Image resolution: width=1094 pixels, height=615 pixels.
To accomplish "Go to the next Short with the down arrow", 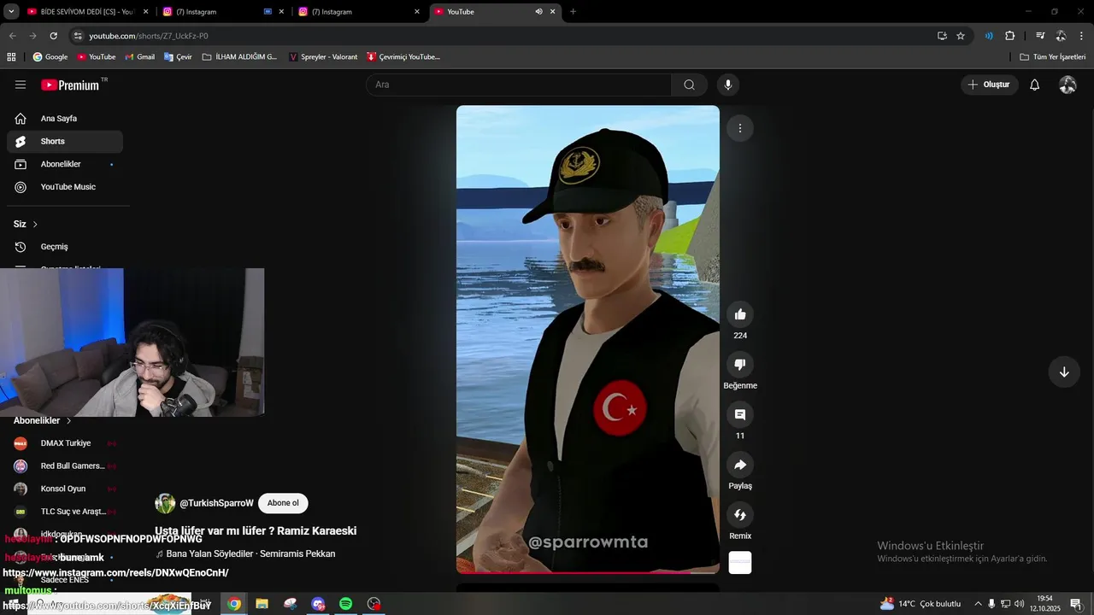I will 1064,372.
